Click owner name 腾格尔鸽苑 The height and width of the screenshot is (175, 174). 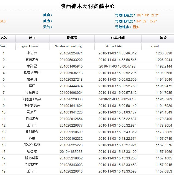pos(32,145)
